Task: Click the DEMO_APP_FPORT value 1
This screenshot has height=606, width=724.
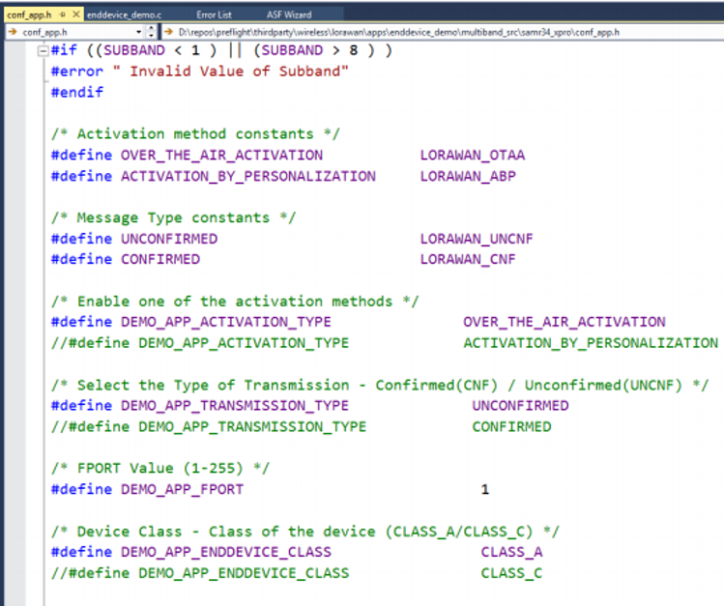Action: [x=485, y=489]
